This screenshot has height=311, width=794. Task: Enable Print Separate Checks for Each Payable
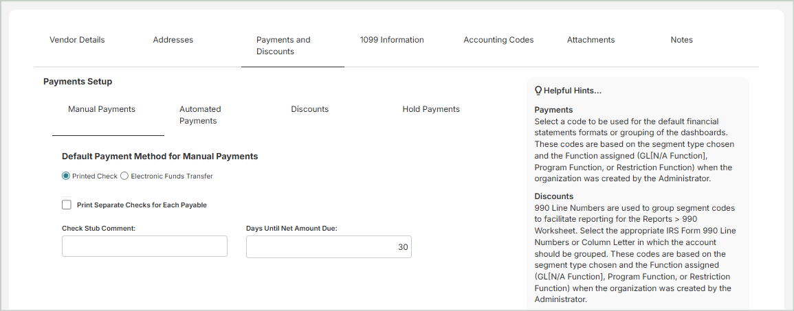tap(67, 205)
